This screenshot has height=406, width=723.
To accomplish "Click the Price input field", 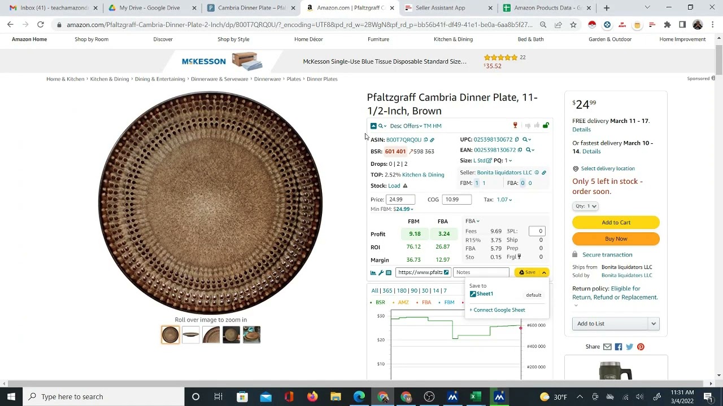I will (400, 200).
